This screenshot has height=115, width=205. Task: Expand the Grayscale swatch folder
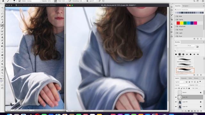(176, 26)
